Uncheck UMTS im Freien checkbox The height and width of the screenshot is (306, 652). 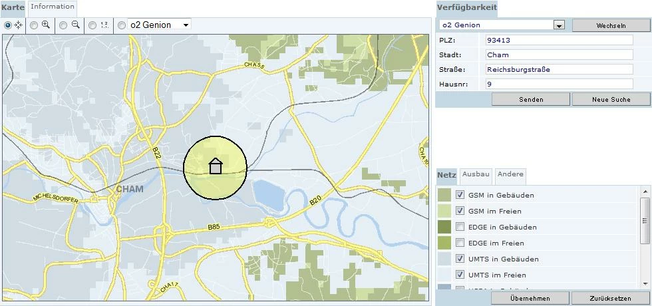460,274
